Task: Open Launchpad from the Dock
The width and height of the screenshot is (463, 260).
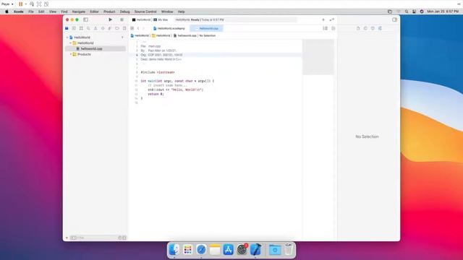Action: 188,250
